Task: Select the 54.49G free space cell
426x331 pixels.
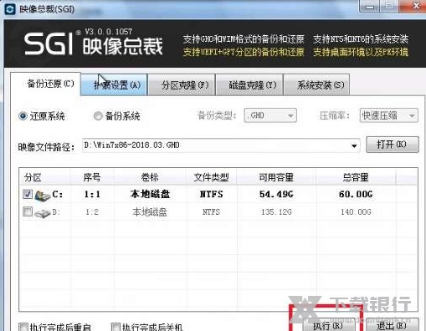Action: click(x=276, y=194)
